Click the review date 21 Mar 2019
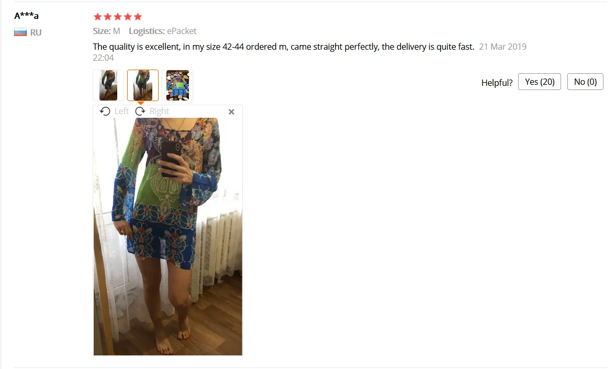Viewport: 616px width, 369px height. [x=502, y=47]
